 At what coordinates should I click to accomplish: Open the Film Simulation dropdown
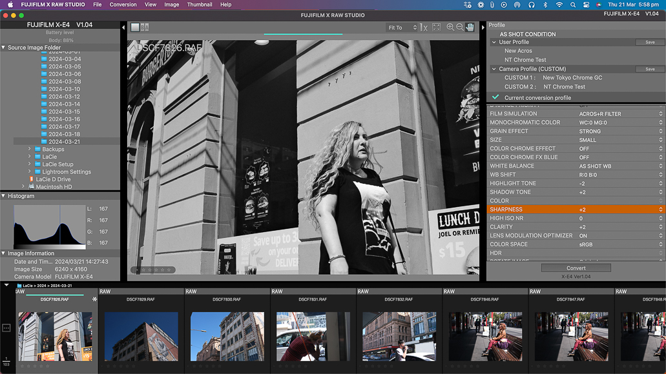pos(620,113)
